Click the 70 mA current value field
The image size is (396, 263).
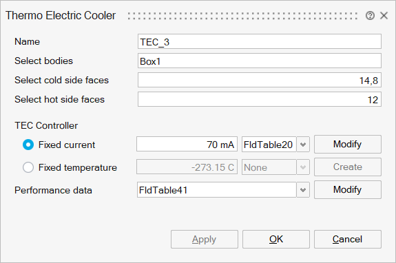(187, 145)
